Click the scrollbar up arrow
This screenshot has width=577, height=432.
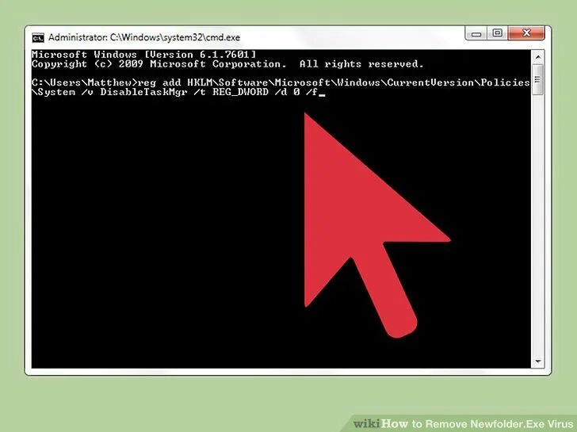coord(538,57)
